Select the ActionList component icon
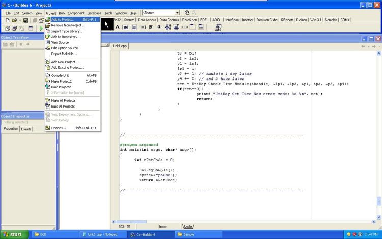Image resolution: width=382 pixels, height=239 pixels. [x=218, y=28]
